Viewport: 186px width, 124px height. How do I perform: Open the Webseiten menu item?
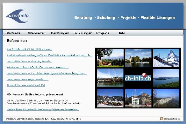(37, 33)
